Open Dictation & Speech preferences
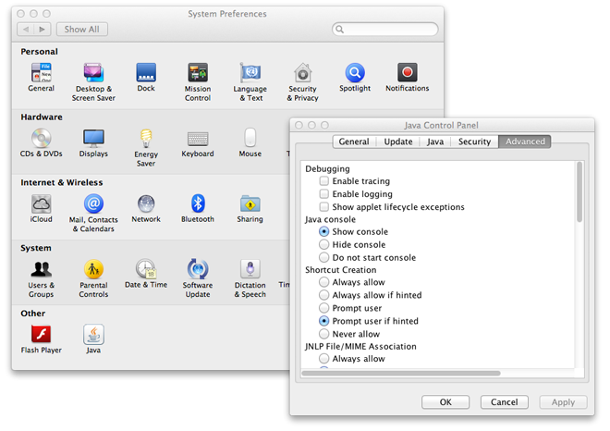This screenshot has width=610, height=431. coord(250,278)
